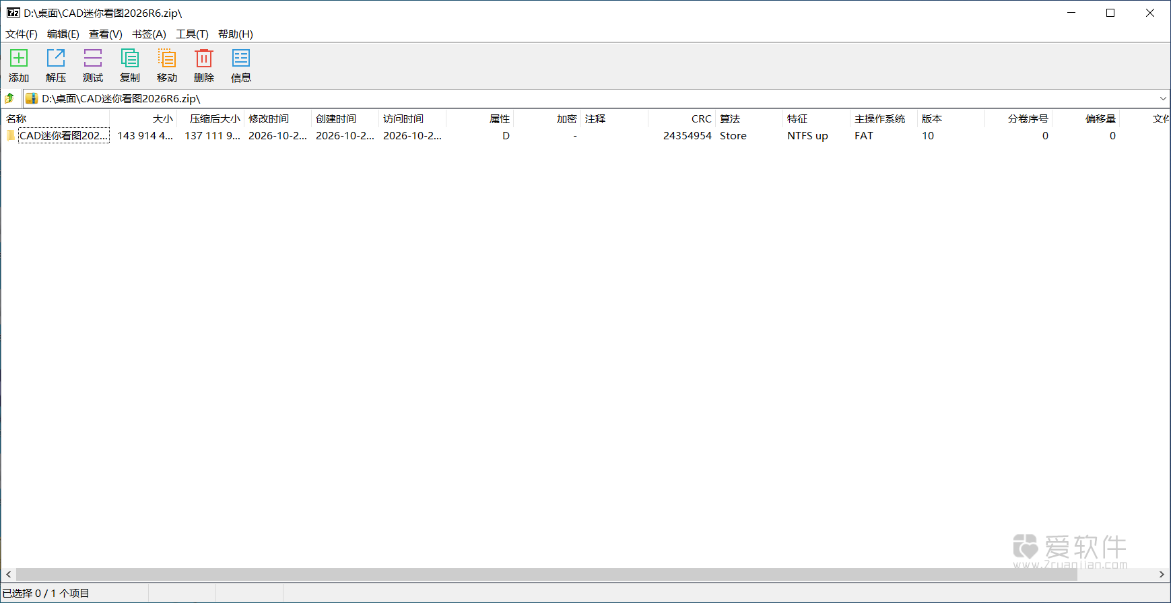Click the Extract (解压) toolbar icon
Screen dimensions: 1171x603
[x=56, y=59]
